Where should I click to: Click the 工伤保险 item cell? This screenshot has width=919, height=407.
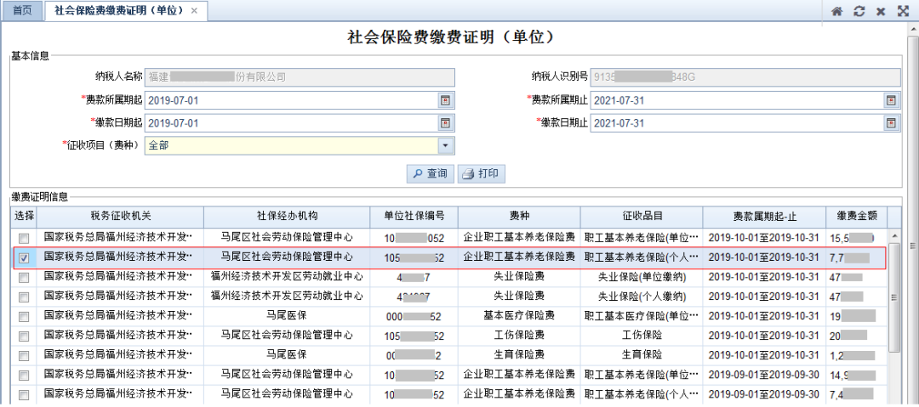click(642, 336)
